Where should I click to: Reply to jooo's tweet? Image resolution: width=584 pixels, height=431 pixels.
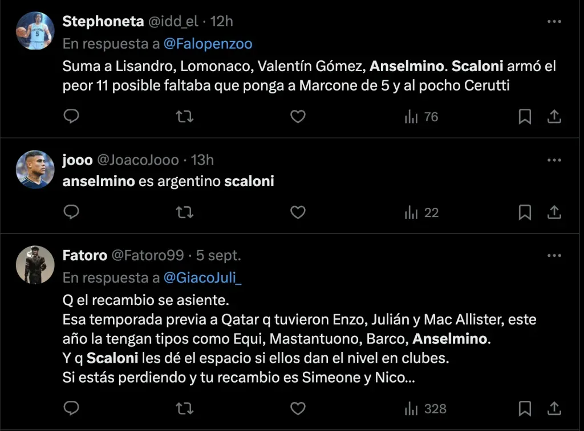point(71,212)
